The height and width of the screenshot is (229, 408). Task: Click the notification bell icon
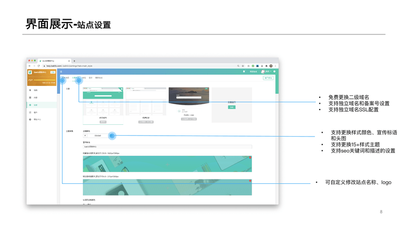tap(244, 72)
